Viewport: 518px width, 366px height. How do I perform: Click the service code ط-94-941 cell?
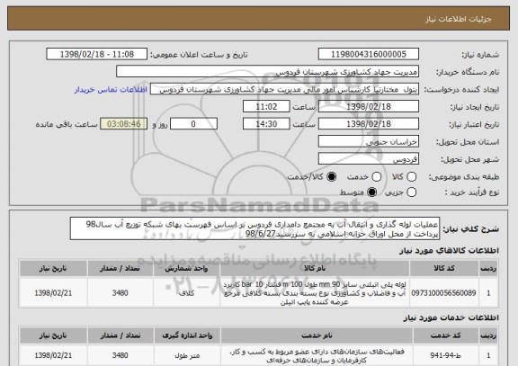point(446,355)
